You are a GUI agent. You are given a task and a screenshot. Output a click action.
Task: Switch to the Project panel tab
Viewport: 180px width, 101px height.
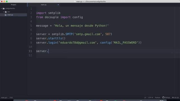(13, 5)
